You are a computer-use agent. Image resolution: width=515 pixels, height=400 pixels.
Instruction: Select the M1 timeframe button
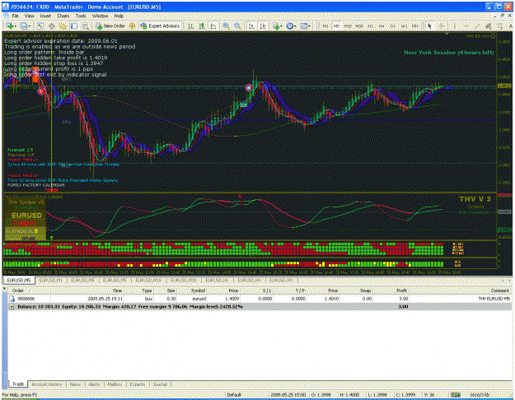click(x=325, y=26)
